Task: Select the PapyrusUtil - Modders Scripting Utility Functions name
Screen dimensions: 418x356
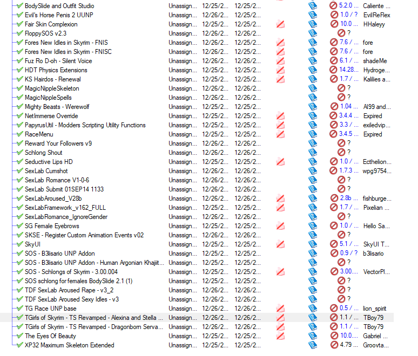Action: [x=85, y=125]
